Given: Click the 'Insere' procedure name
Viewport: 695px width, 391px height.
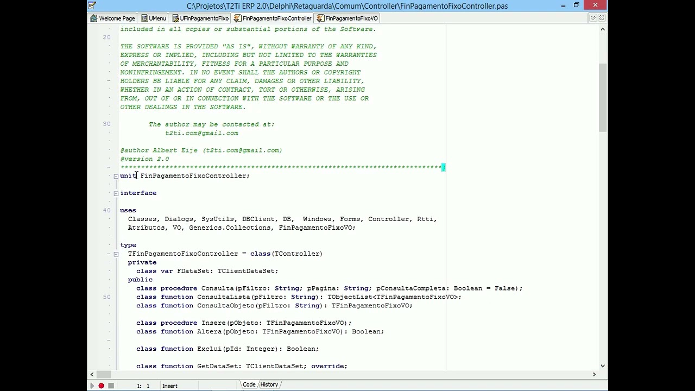Looking at the screenshot, I should click(213, 323).
